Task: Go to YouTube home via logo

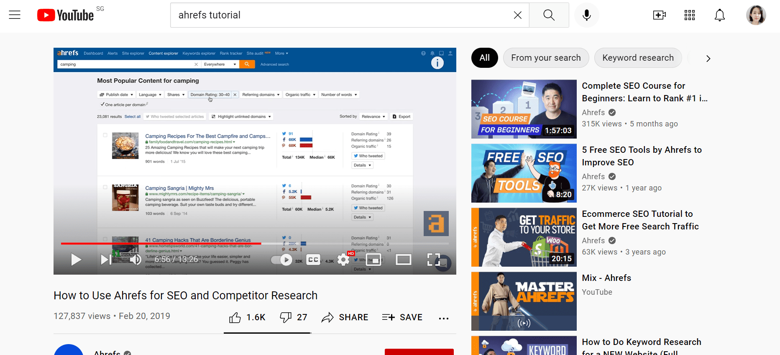Action: pyautogui.click(x=65, y=15)
